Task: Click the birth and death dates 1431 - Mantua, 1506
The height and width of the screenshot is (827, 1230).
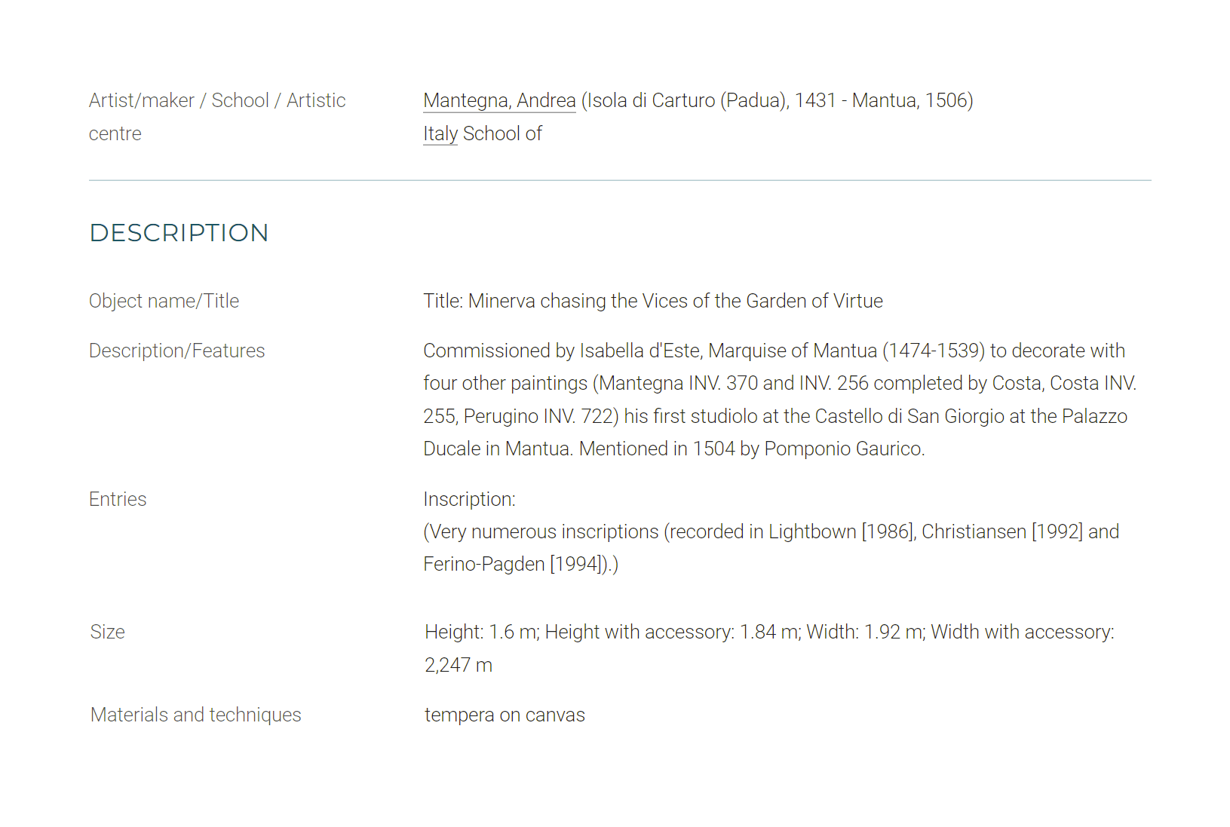Action: 882,100
